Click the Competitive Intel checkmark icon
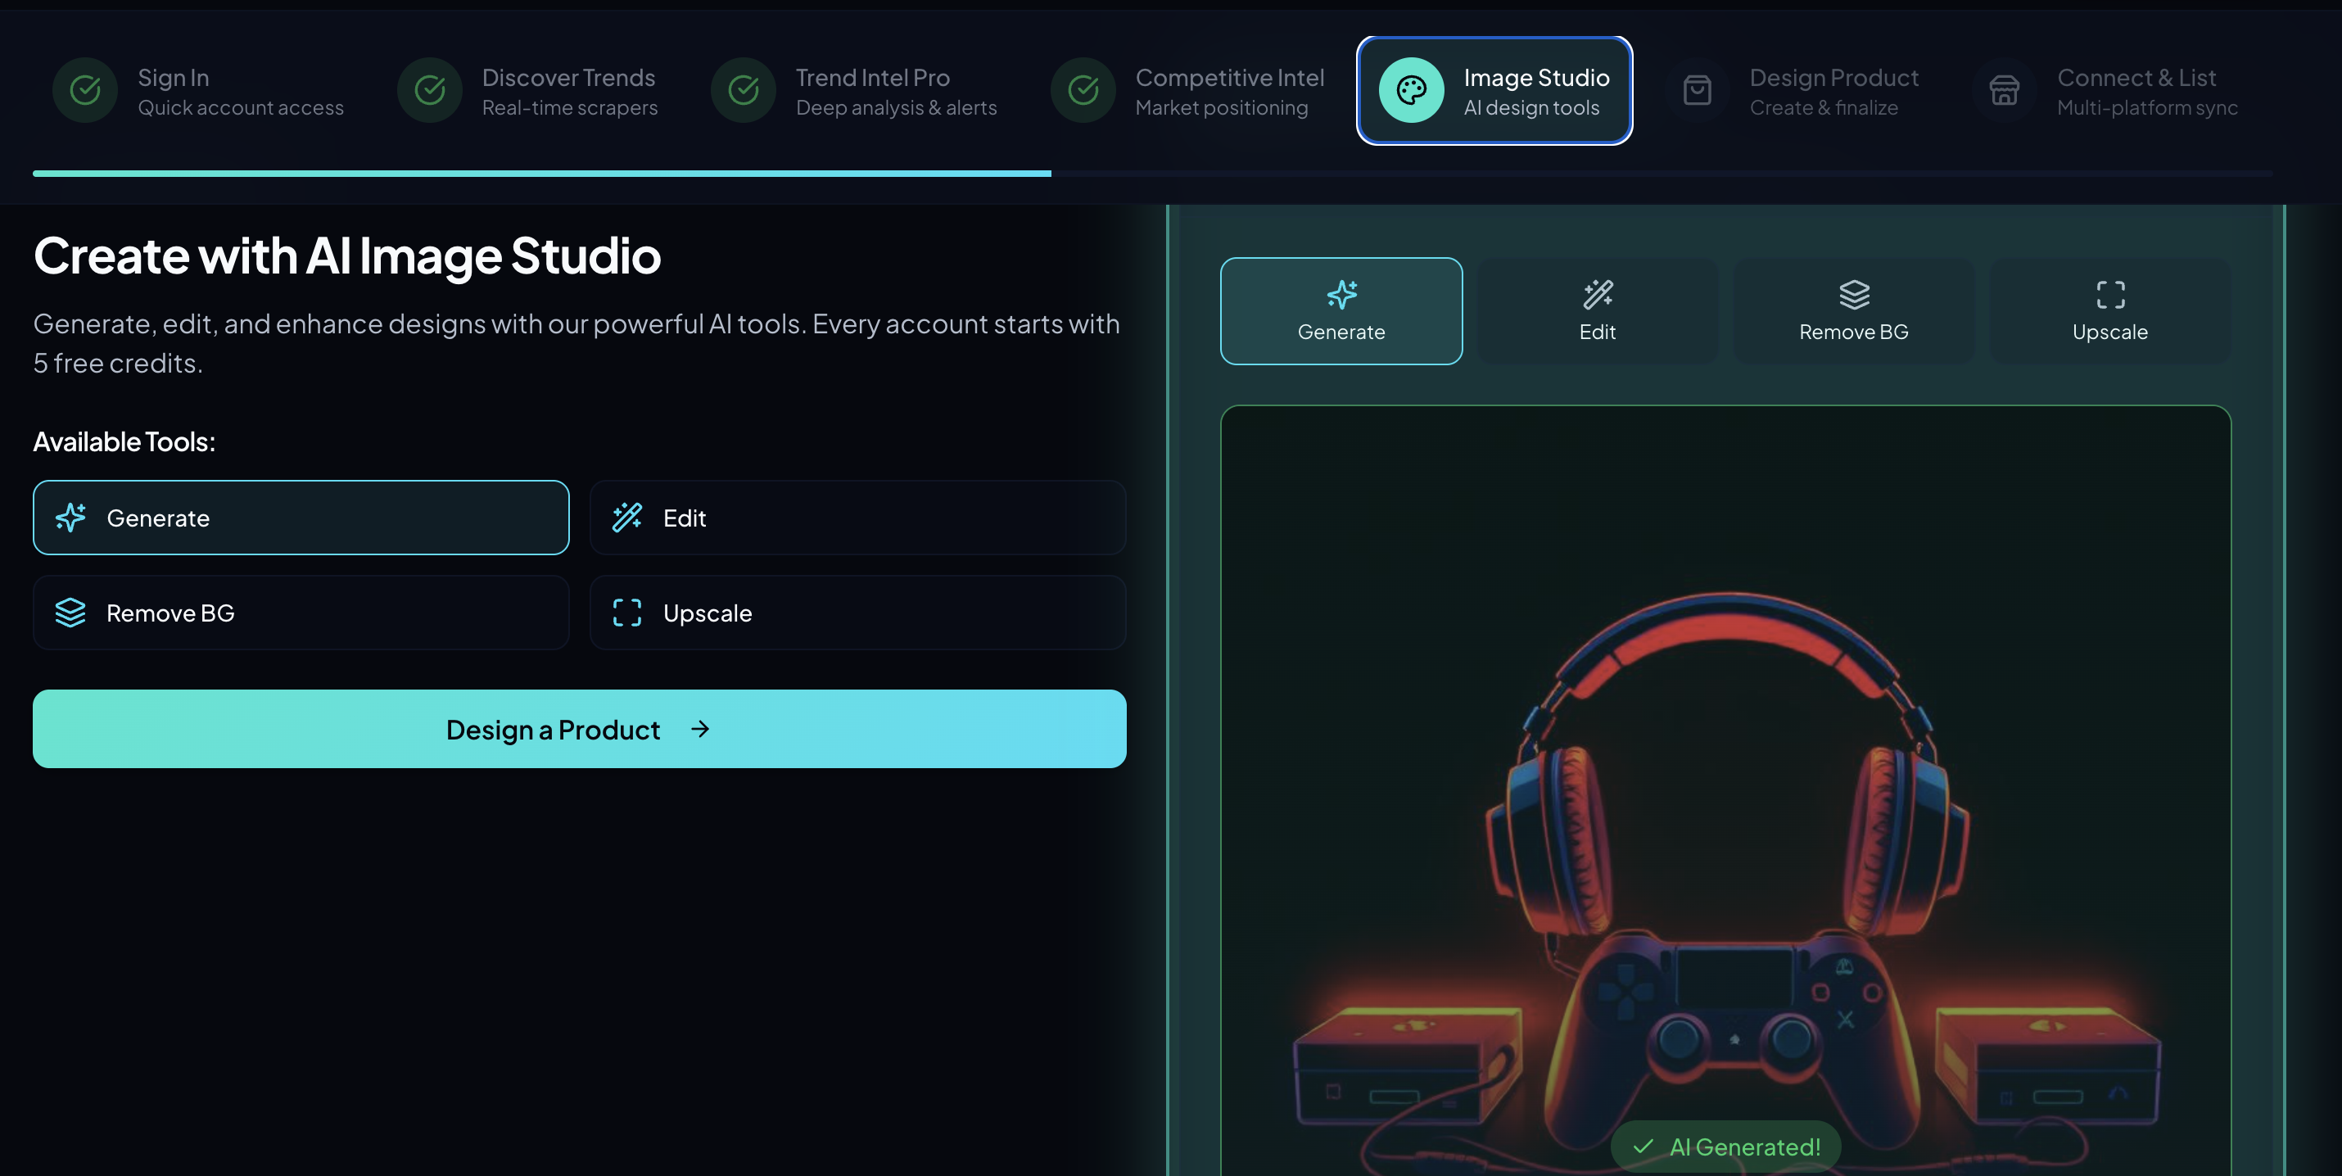Image resolution: width=2342 pixels, height=1176 pixels. (1083, 90)
